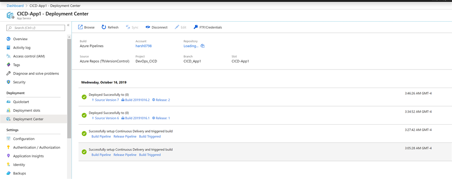Viewport: 452px width, 179px height.
Task: Select Deployment Center in sidebar
Action: 34,119
